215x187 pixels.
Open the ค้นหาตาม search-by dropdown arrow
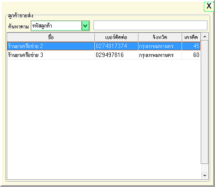pos(85,26)
